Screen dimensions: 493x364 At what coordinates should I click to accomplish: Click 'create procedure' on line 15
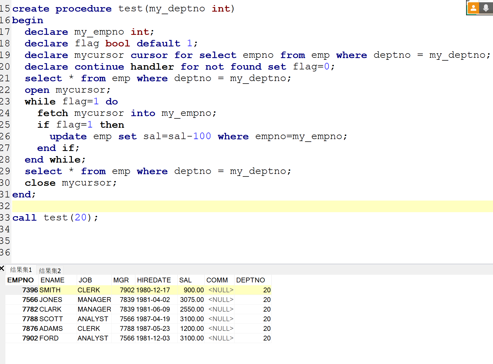tap(62, 9)
